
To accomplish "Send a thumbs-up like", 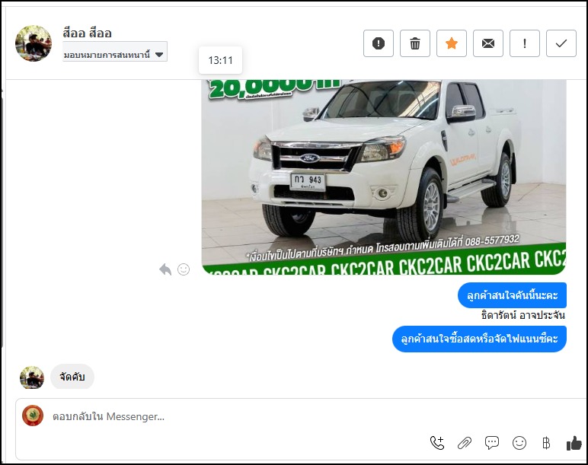I will [x=574, y=442].
